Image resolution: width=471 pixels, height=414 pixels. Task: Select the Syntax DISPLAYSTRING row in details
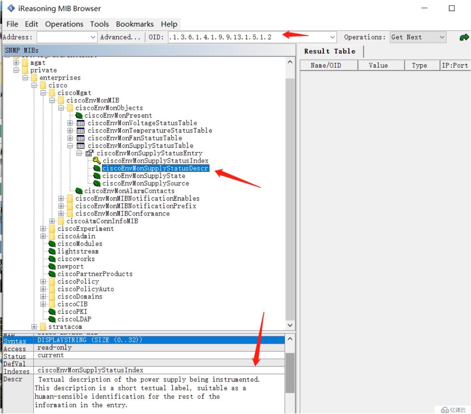144,340
